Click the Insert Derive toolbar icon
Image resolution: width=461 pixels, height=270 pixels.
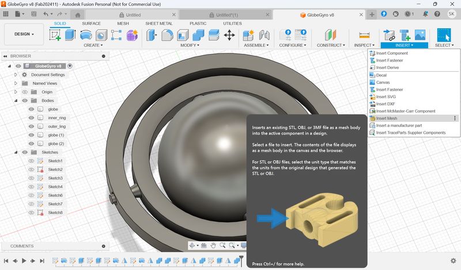coord(390,35)
